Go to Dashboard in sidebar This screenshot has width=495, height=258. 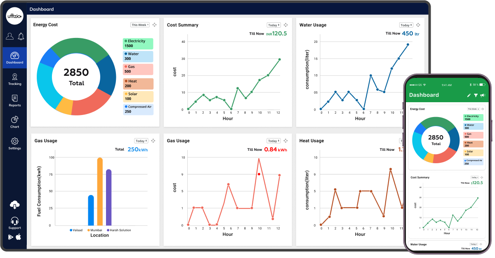(14, 58)
